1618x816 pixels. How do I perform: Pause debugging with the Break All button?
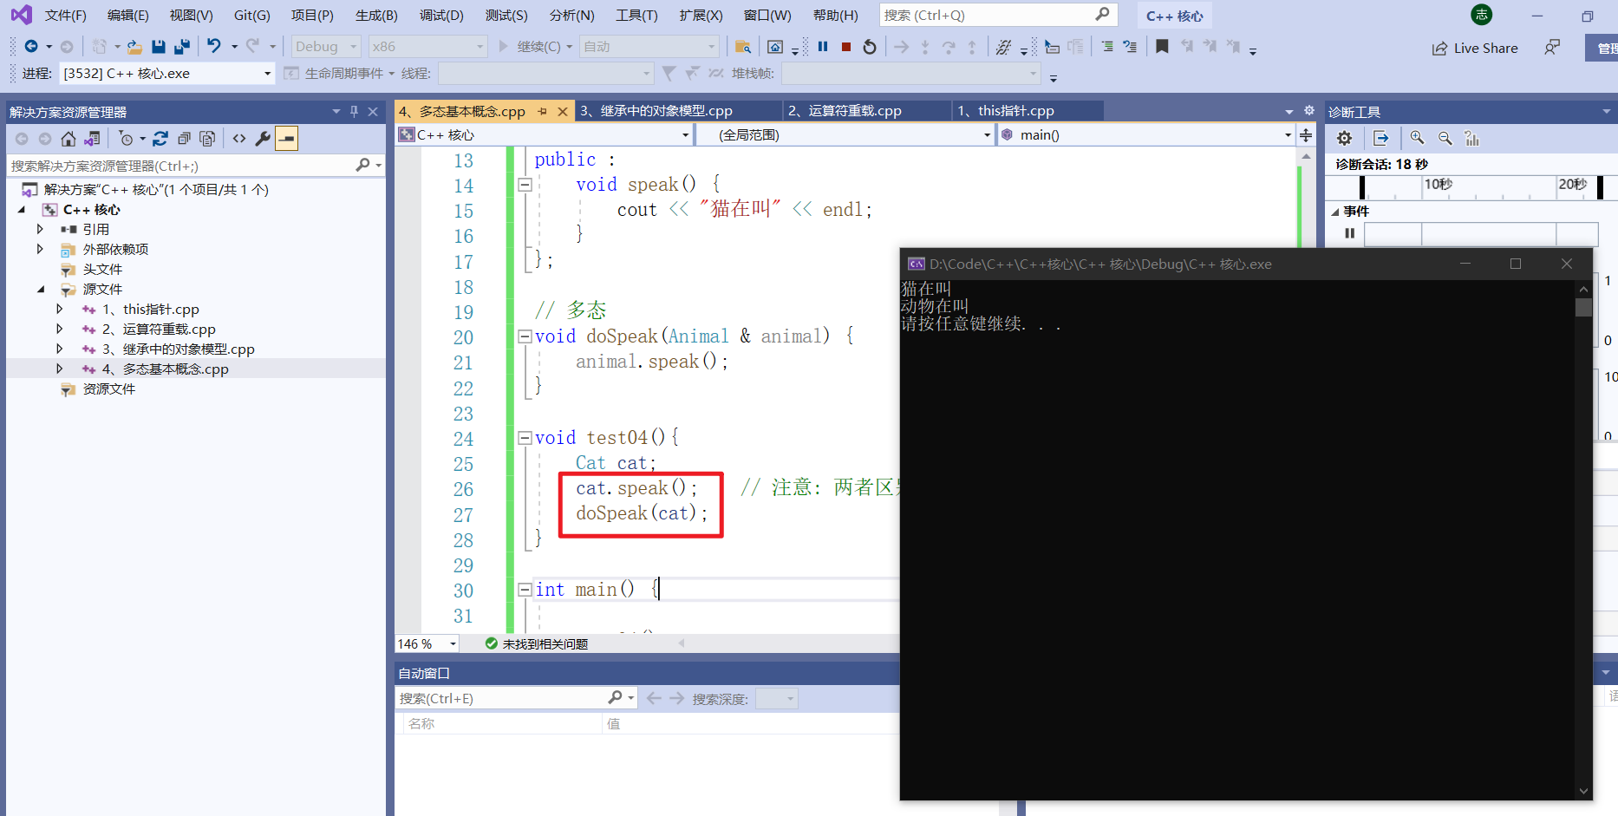pyautogui.click(x=823, y=47)
